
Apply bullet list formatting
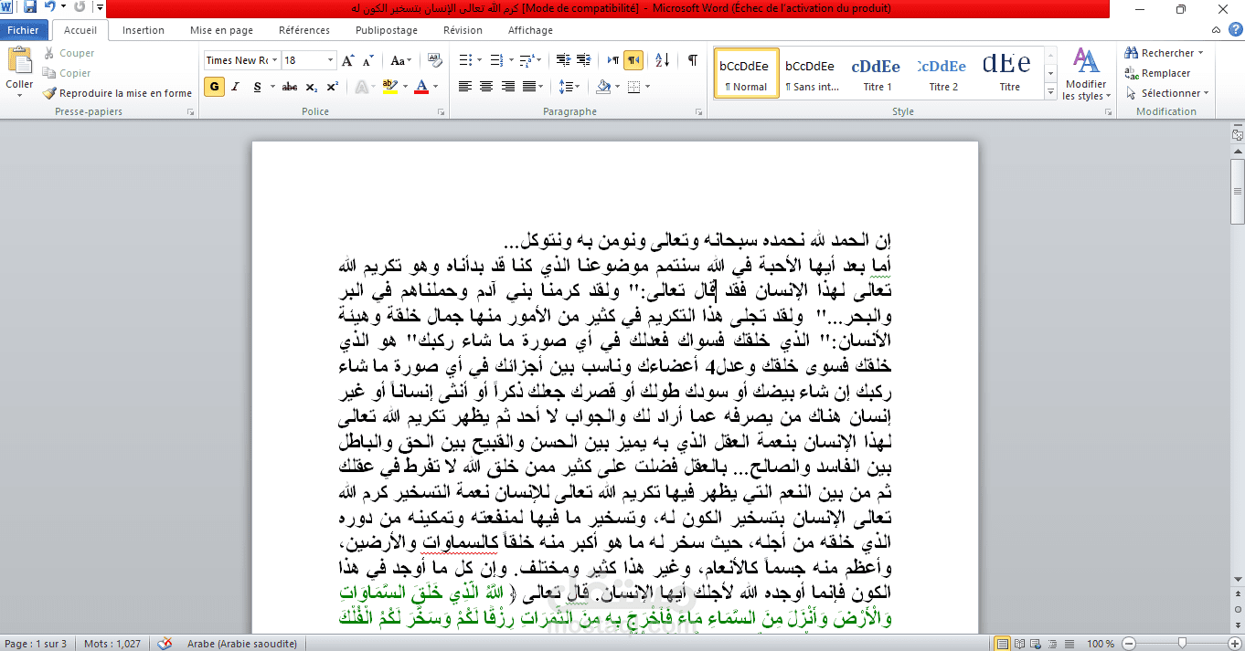tap(465, 61)
